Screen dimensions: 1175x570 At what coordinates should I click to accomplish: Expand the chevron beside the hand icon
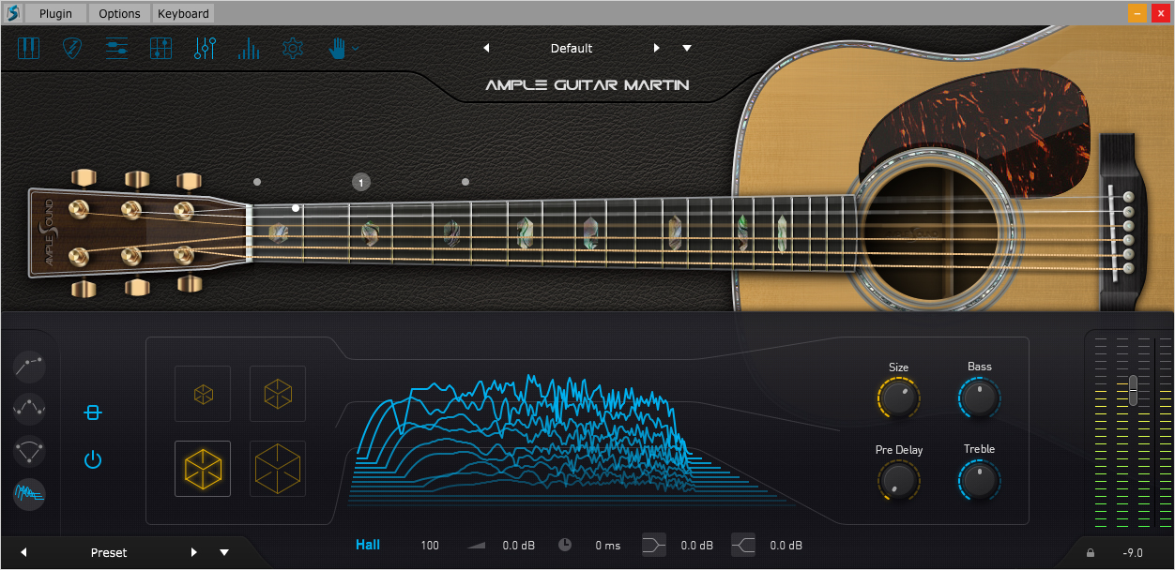(356, 49)
